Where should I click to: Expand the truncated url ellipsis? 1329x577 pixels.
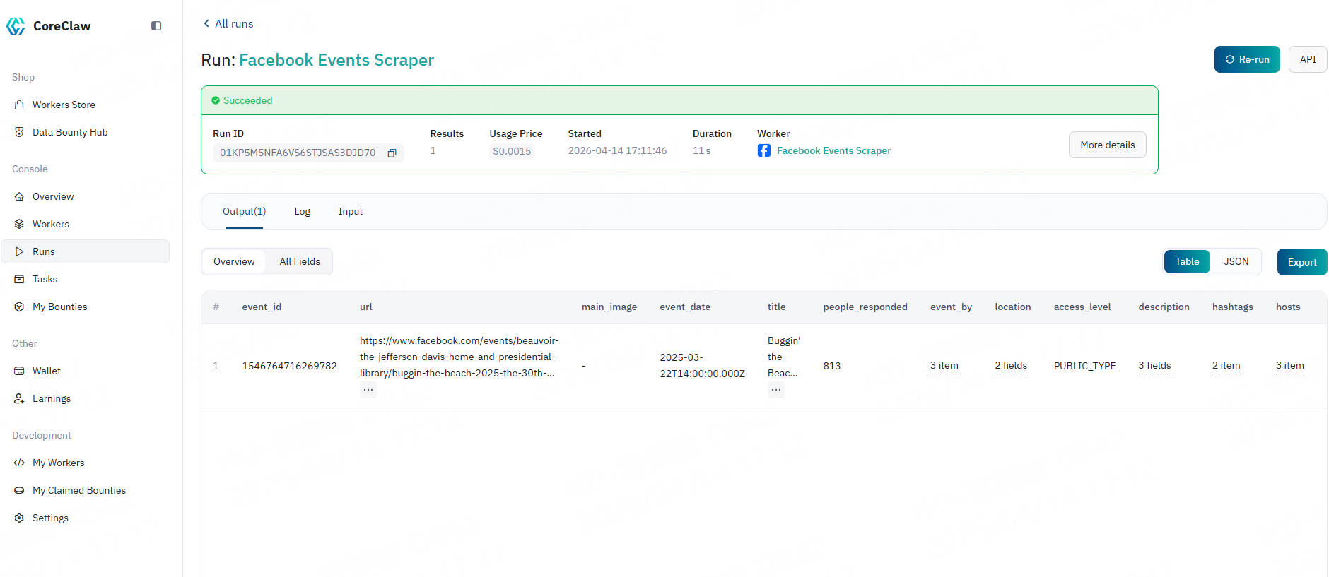[x=368, y=390]
